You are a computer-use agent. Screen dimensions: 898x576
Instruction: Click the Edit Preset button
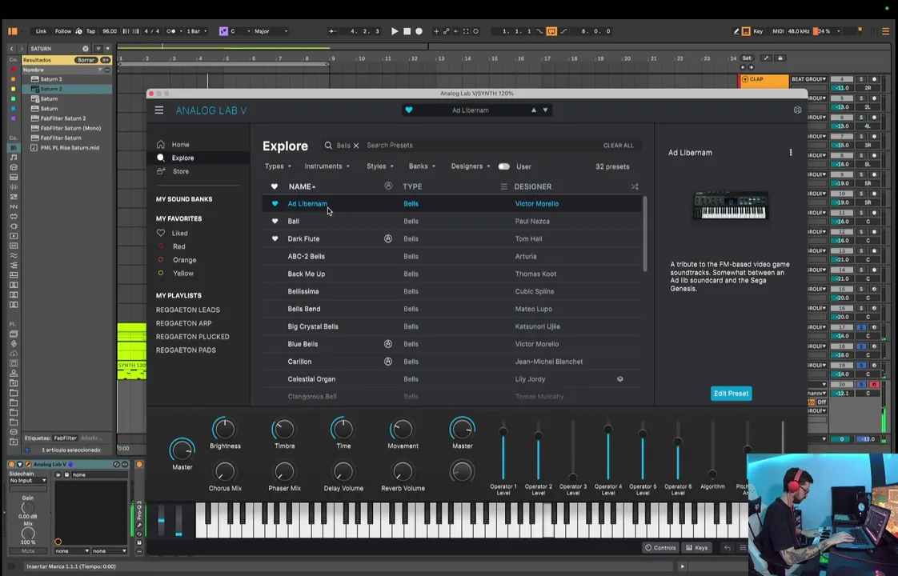click(731, 394)
